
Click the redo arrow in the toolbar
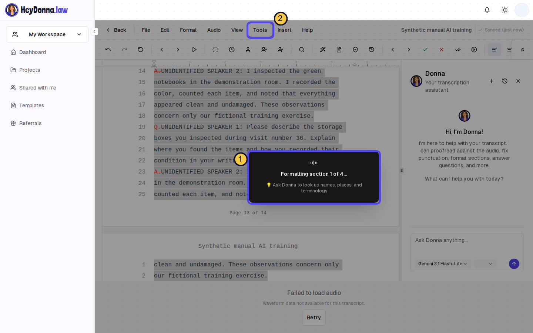click(124, 50)
